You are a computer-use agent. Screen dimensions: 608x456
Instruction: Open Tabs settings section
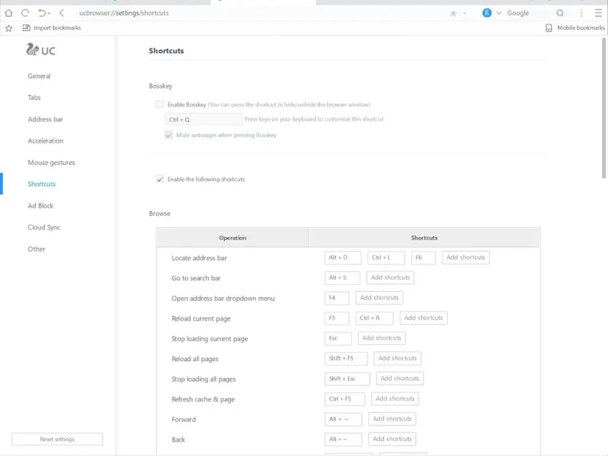click(34, 98)
